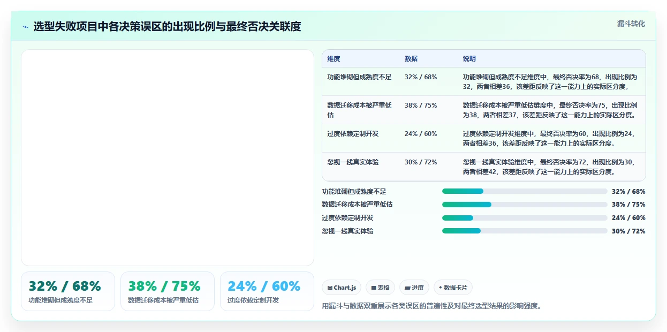
Task: Click the lightning icon beside the title
Action: [25, 27]
